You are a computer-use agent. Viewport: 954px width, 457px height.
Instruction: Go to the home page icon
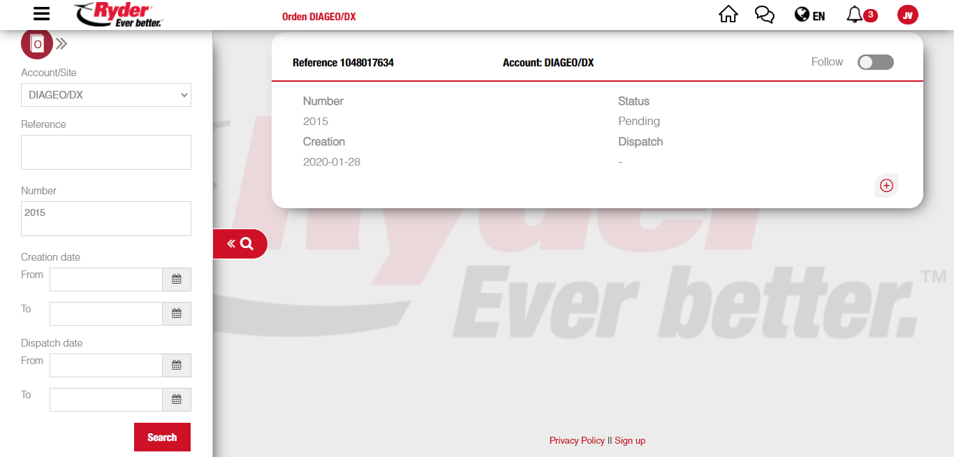point(728,15)
